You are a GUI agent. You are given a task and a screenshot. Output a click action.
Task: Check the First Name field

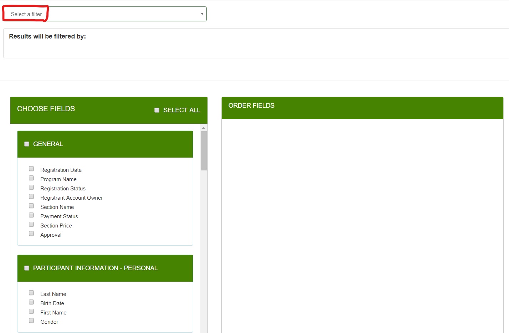pos(31,311)
